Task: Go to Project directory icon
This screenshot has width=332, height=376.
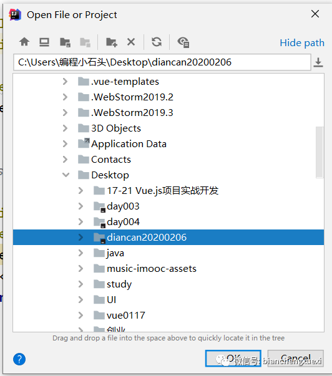Action: [65, 42]
